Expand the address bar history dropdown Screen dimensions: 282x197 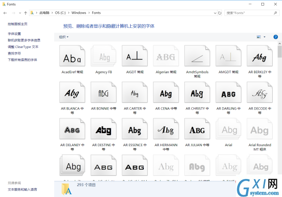coord(215,13)
